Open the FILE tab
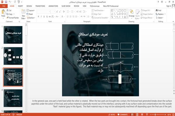 coord(4,6)
